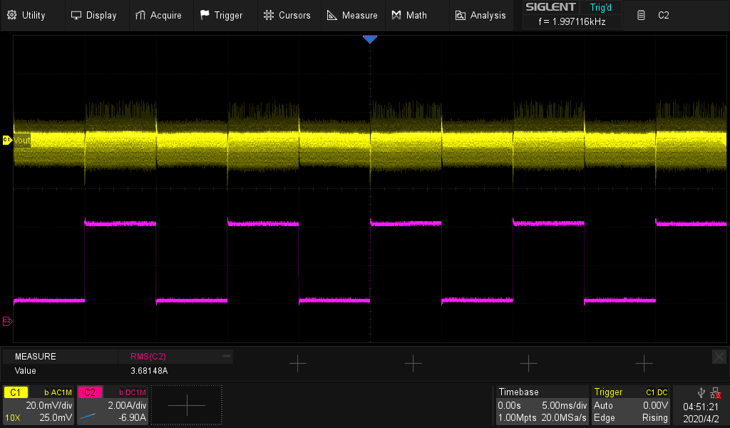Click the USB and network status icons
The height and width of the screenshot is (428, 730).
click(708, 392)
